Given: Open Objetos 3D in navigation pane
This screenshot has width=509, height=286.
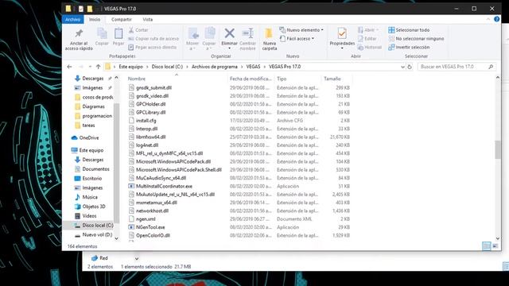Looking at the screenshot, I should 90,207.
